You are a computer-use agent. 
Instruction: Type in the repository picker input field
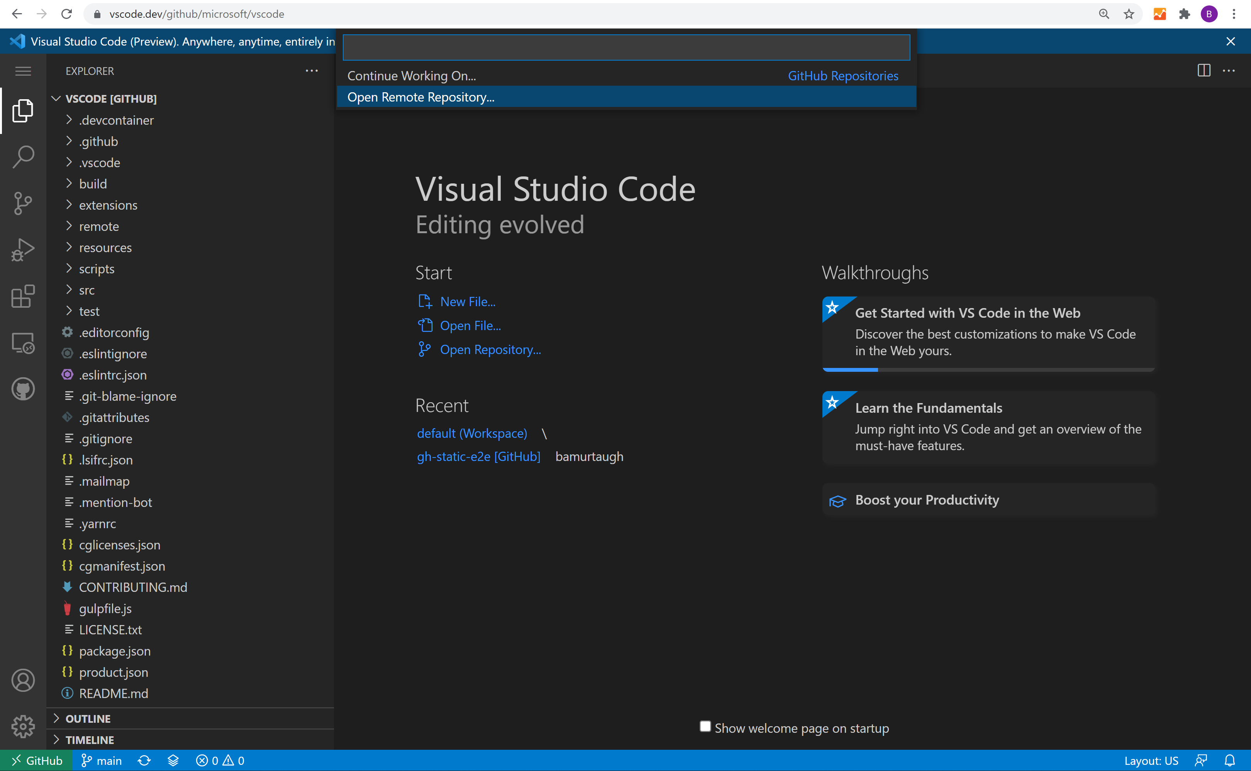tap(626, 47)
